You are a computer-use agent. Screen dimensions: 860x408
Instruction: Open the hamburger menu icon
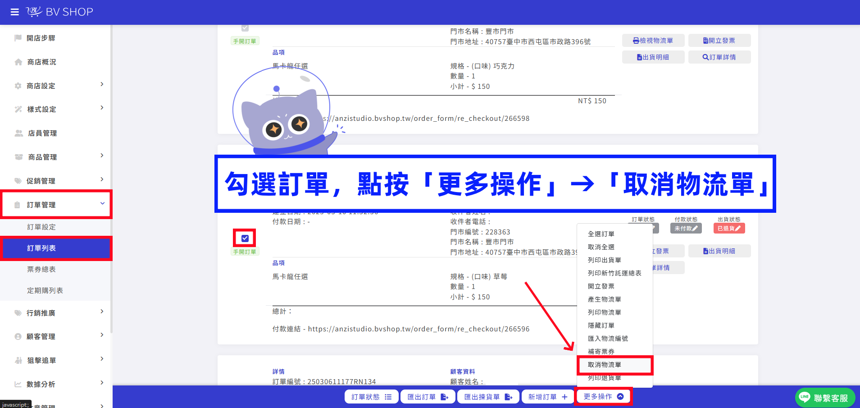tap(15, 12)
